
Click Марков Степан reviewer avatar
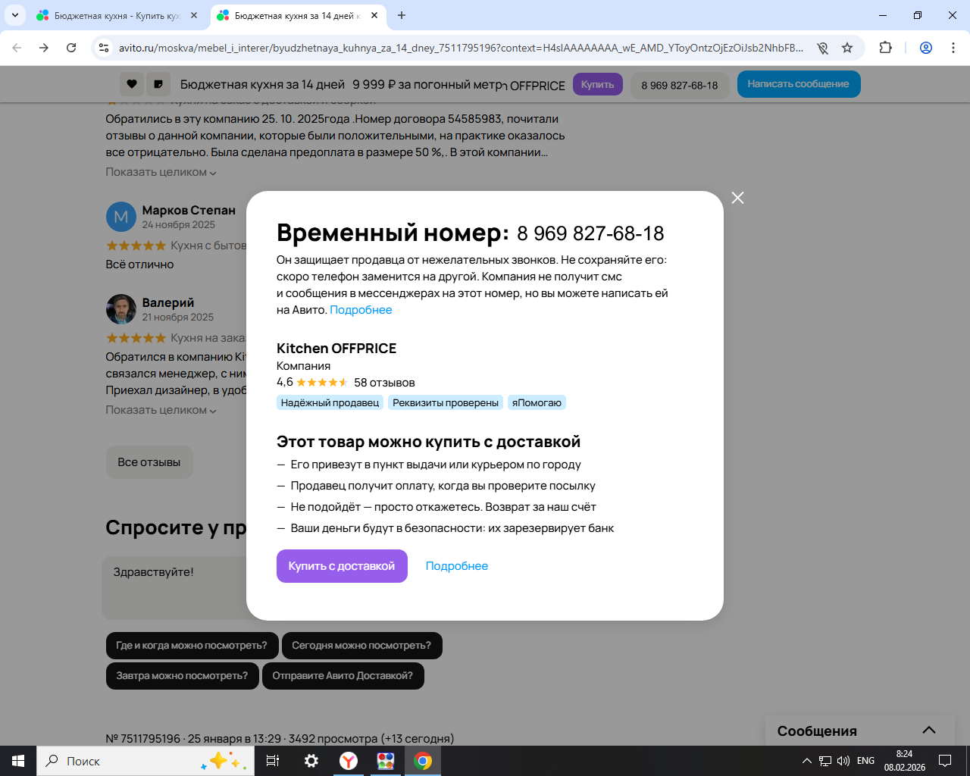tap(121, 217)
